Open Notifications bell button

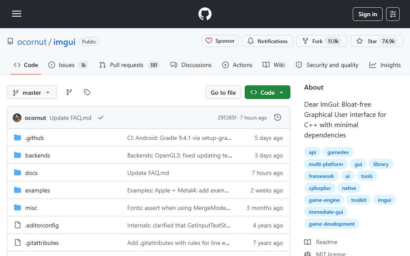(267, 41)
